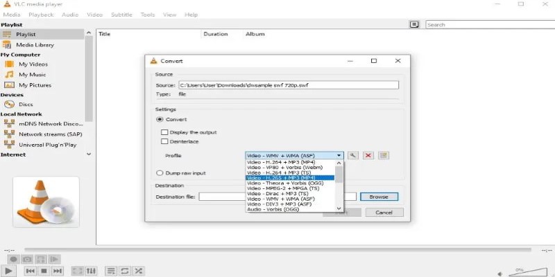Click the playback seek bar

click(x=278, y=250)
